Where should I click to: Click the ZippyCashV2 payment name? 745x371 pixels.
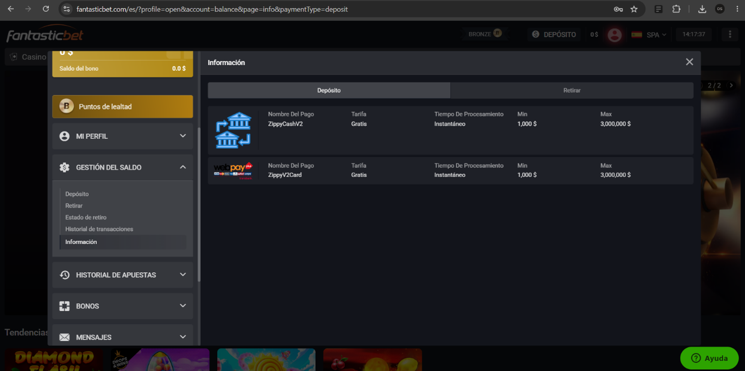[x=285, y=124]
